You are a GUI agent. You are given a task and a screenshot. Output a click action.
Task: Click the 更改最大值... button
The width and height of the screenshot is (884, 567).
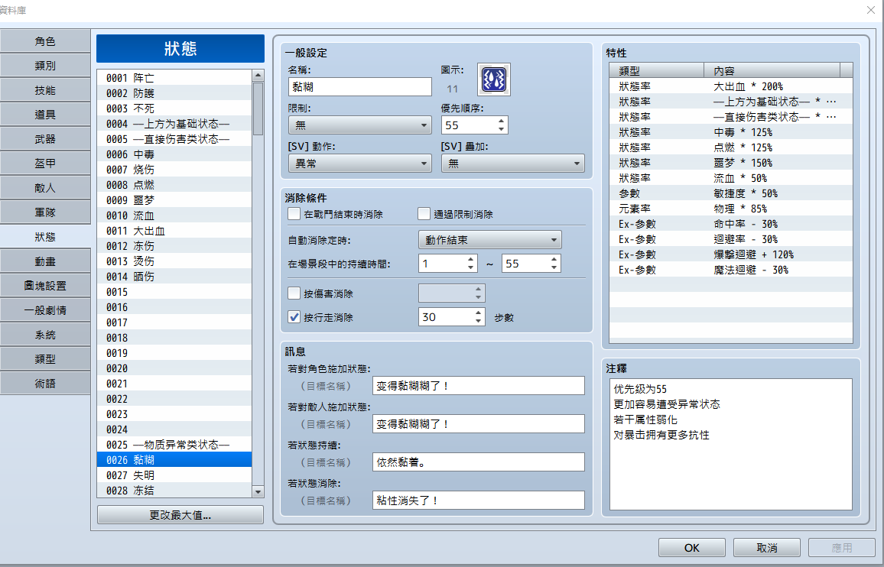pos(180,514)
